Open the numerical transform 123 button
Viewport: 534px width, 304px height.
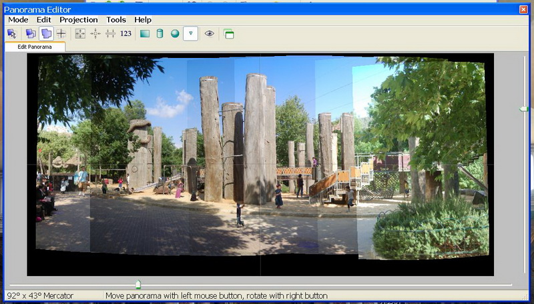125,33
